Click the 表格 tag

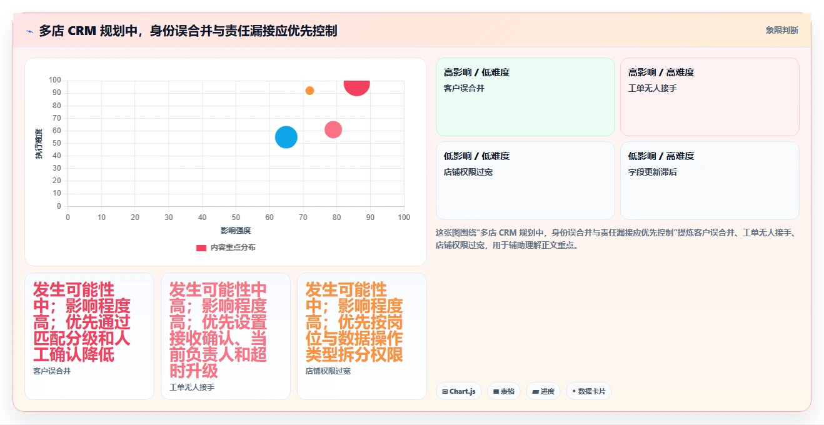point(504,391)
